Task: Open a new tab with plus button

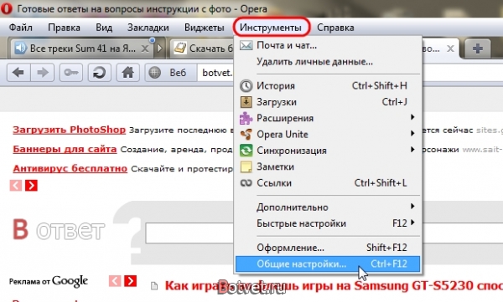Action: pos(477,49)
